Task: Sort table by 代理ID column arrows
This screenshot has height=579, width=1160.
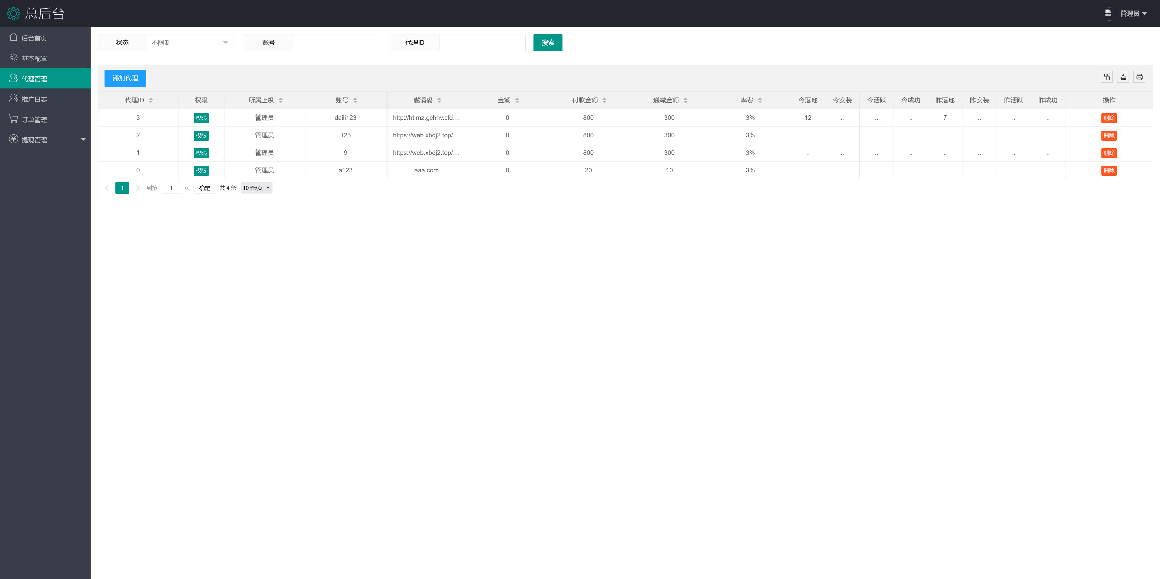Action: coord(151,100)
